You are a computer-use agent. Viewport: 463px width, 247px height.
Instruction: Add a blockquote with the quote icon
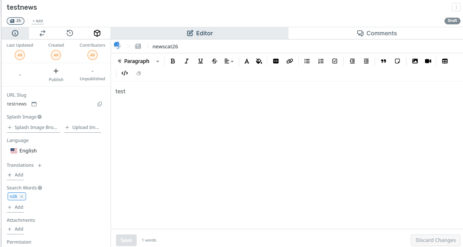(x=383, y=61)
